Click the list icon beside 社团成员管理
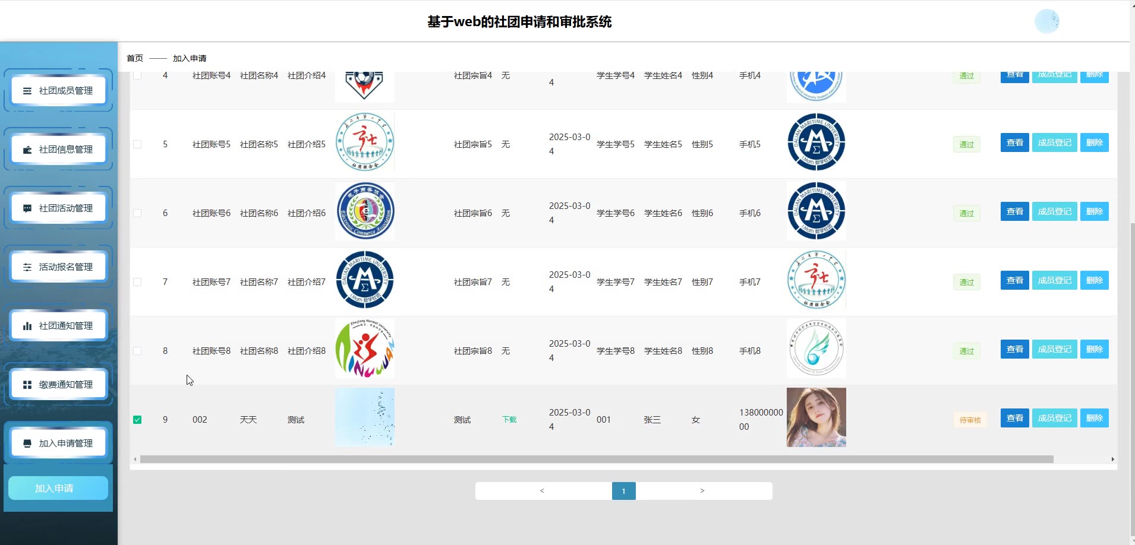 [x=27, y=91]
